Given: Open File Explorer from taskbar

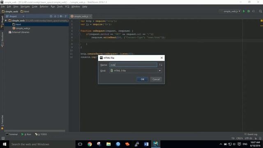Looking at the screenshot, I should 108,144.
